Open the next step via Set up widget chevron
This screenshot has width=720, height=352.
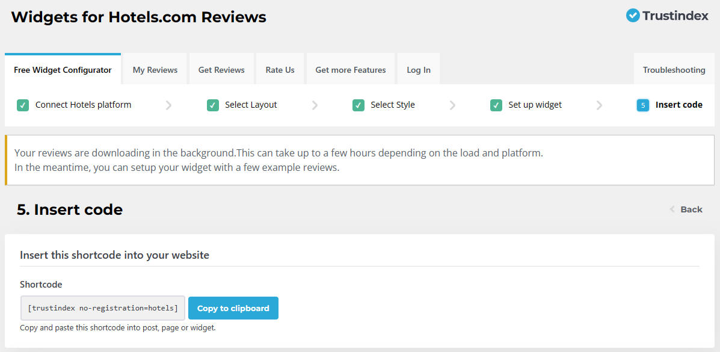[599, 105]
